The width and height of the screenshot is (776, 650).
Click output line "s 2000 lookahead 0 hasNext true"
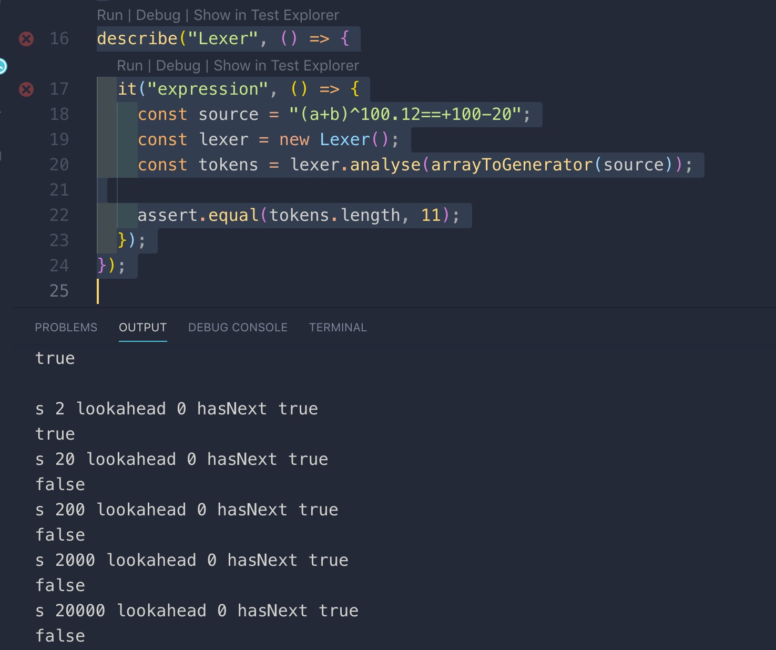point(192,561)
